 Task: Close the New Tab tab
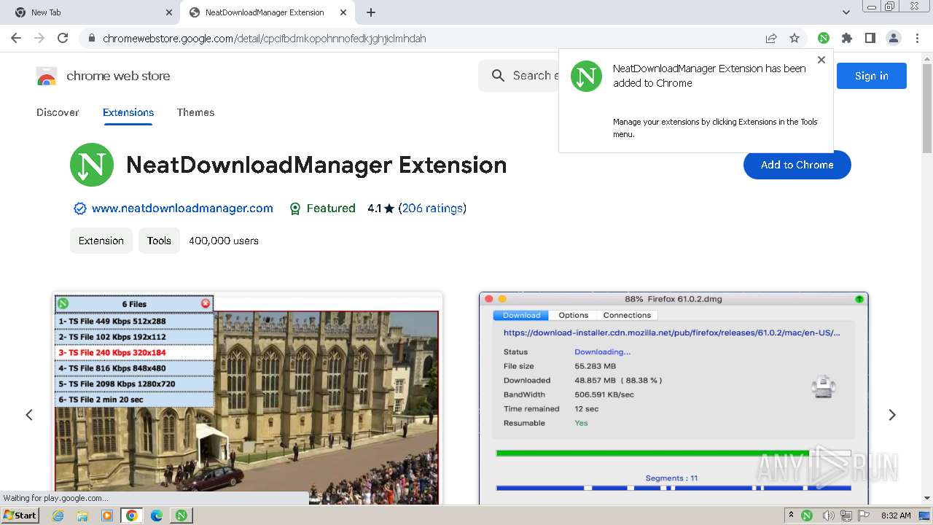[169, 12]
